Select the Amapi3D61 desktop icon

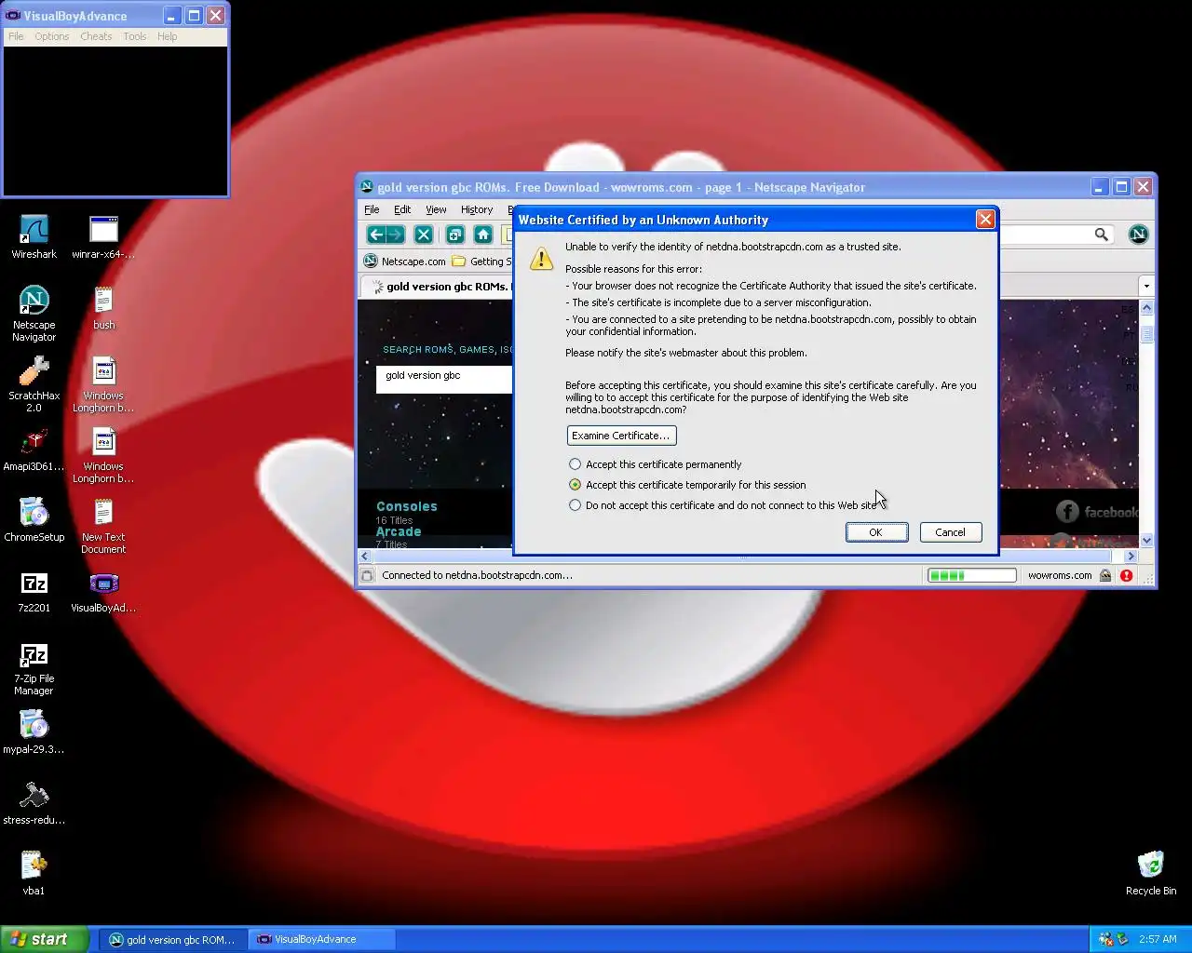(x=34, y=450)
